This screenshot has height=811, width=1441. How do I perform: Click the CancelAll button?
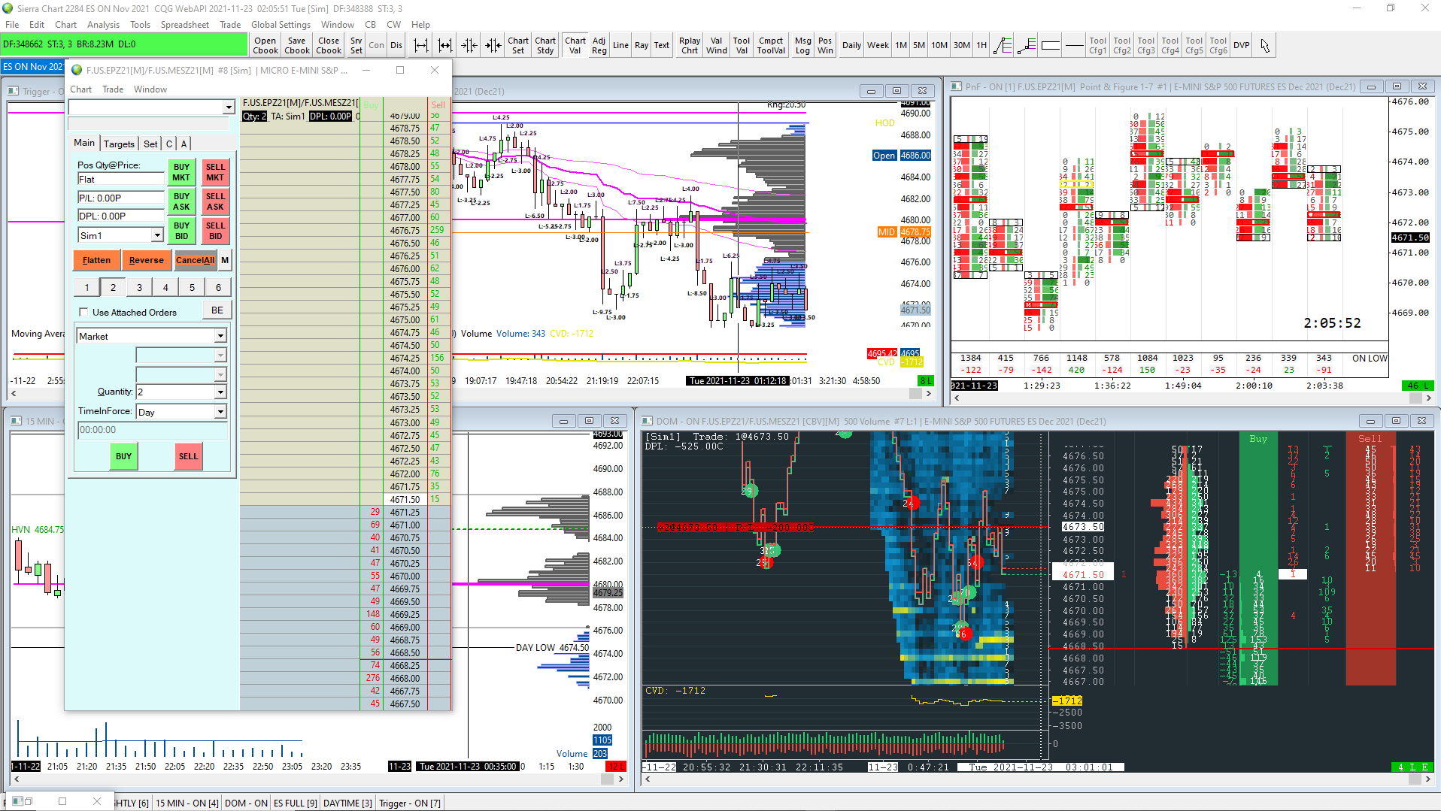click(x=196, y=261)
